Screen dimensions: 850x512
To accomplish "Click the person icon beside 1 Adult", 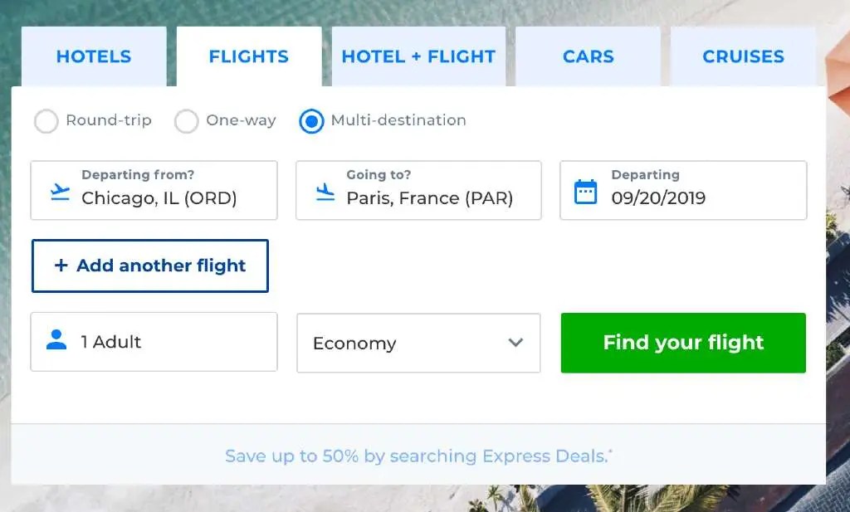I will [x=56, y=341].
